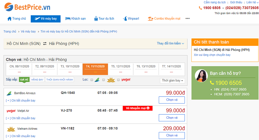This screenshot has width=259, height=140.
Task: Click flight code VN-1182
Action: tap(68, 128)
